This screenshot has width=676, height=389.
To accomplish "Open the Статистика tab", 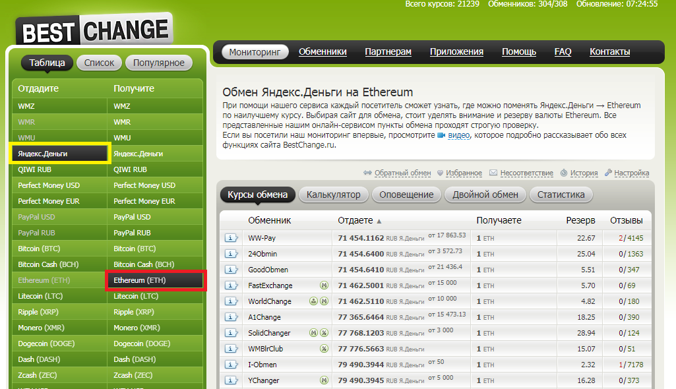I will [x=561, y=194].
